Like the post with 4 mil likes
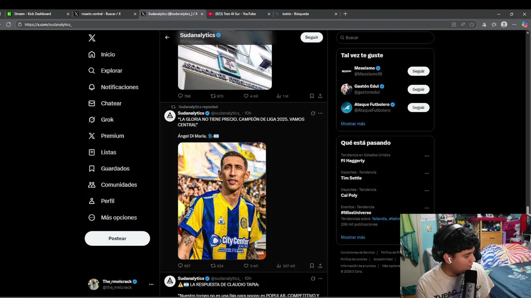Image resolution: width=531 pixels, height=298 pixels. [251, 96]
